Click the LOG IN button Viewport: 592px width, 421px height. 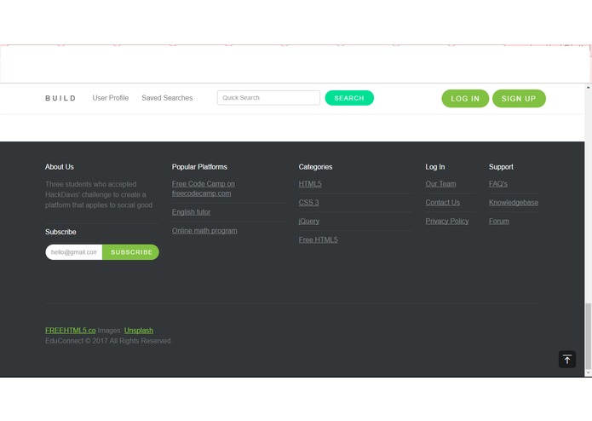pyautogui.click(x=465, y=99)
